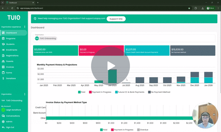This screenshot has width=221, height=132.
Task: Click the TUIO Onboarding organization chip
Action: [46, 38]
